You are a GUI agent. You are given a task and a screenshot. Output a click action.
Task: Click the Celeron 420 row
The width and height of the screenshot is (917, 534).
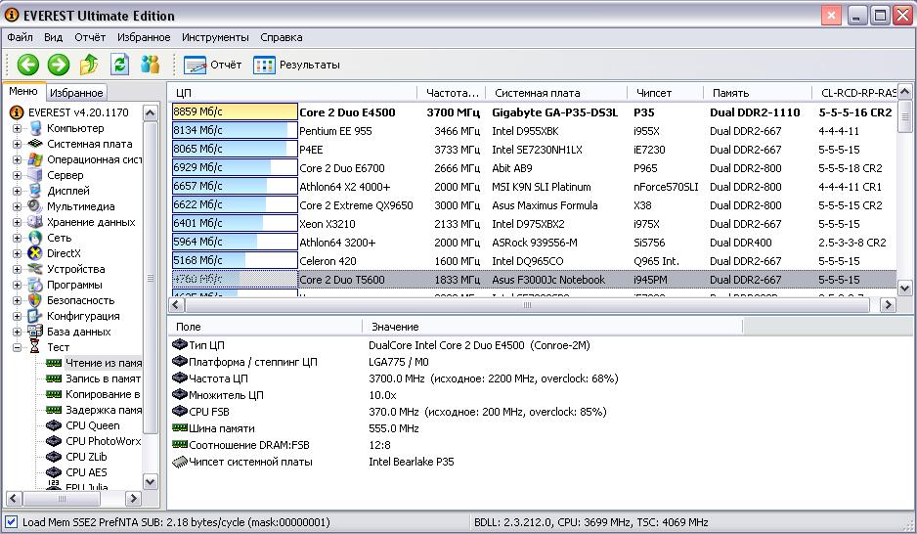(534, 261)
